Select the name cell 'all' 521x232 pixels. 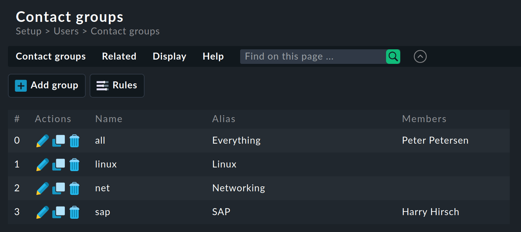pyautogui.click(x=100, y=140)
